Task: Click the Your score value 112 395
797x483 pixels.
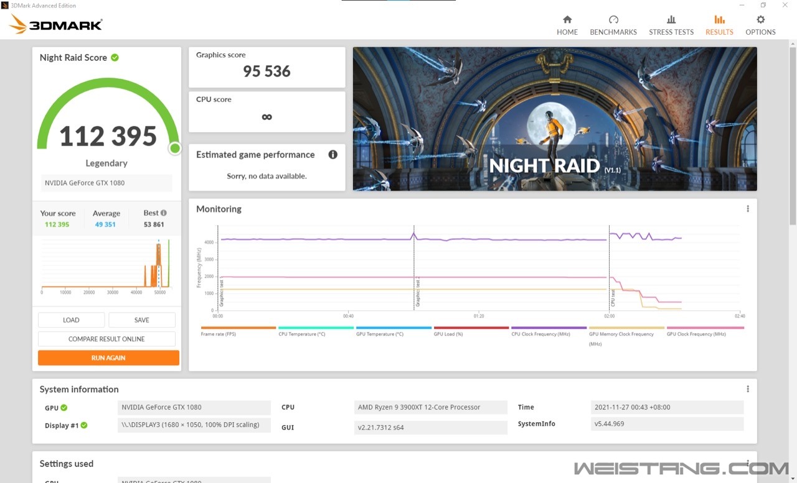Action: (57, 224)
